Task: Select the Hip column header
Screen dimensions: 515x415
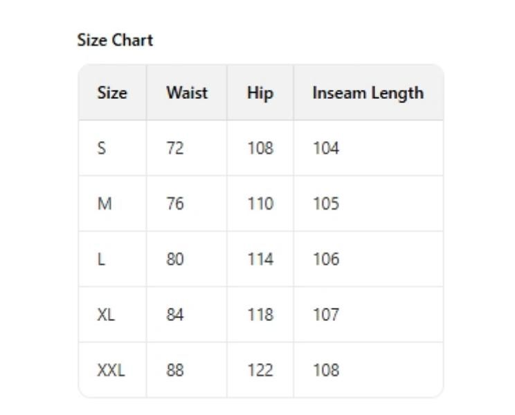Action: tap(260, 93)
